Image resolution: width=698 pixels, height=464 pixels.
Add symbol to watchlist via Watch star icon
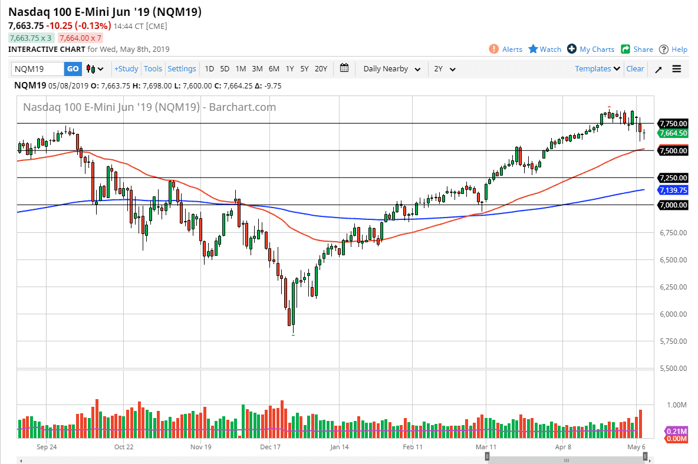(x=544, y=49)
